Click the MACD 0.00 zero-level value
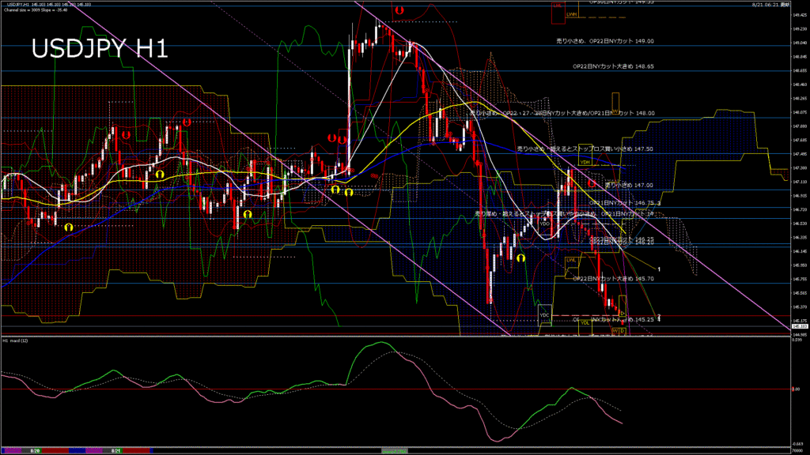810x455 pixels. (796, 389)
